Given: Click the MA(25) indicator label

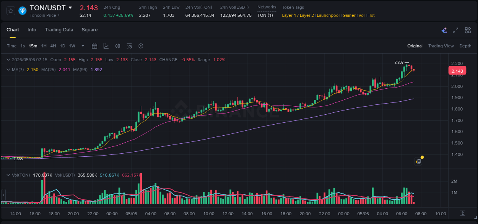Looking at the screenshot, I should tap(49, 70).
